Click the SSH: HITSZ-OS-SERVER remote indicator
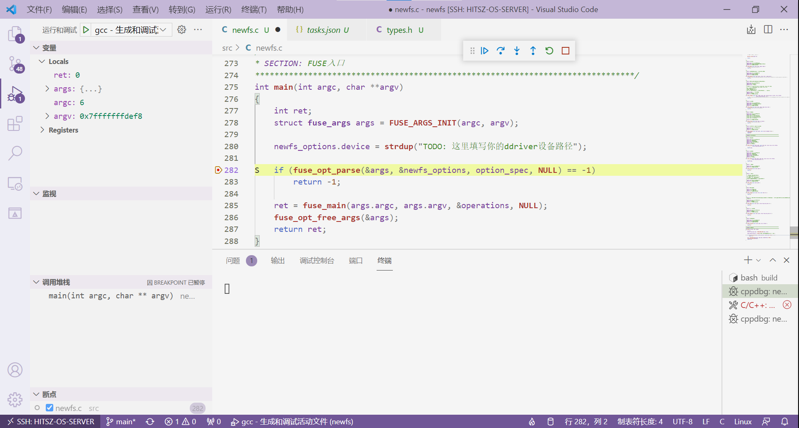Image resolution: width=799 pixels, height=428 pixels. pyautogui.click(x=50, y=421)
